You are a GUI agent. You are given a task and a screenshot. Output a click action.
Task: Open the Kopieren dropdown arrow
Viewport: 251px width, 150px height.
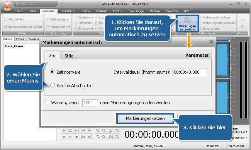(x=92, y=17)
